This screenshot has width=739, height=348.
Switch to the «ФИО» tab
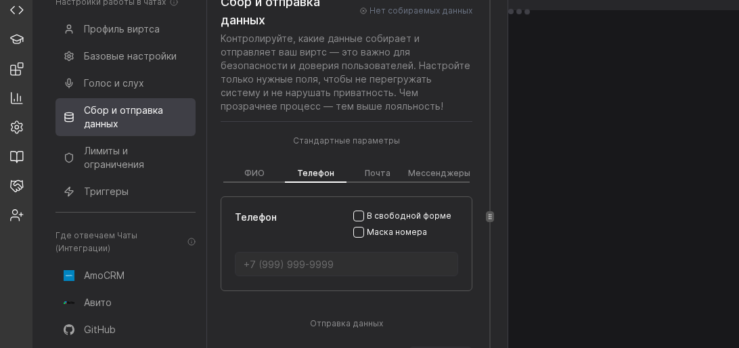254,173
